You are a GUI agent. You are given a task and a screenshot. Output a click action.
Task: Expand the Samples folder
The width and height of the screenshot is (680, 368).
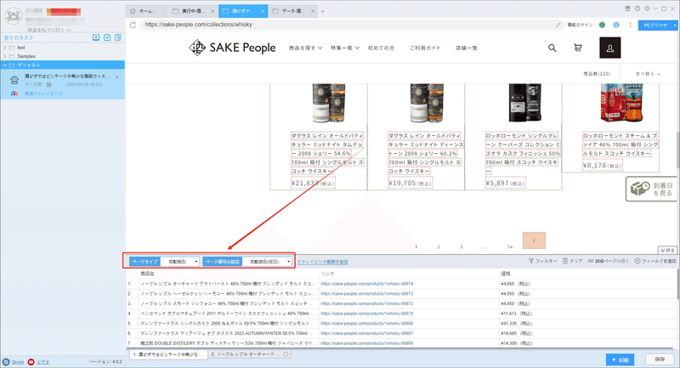tap(5, 56)
